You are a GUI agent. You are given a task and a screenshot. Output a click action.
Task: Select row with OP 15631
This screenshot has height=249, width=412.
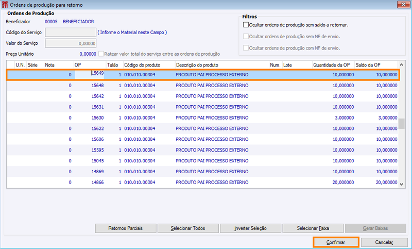click(202, 107)
